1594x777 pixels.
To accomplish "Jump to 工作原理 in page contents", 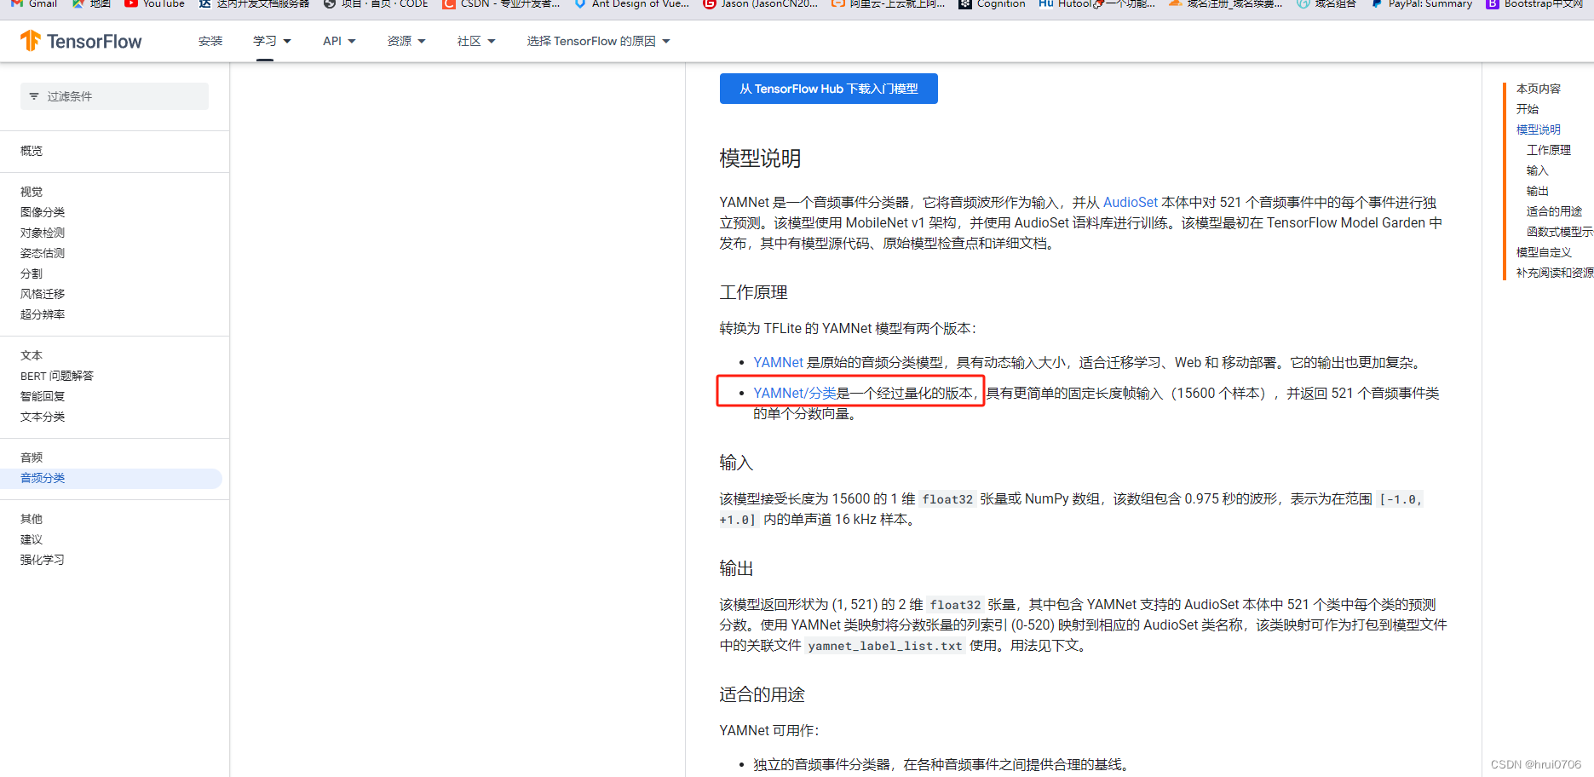I will 1549,150.
